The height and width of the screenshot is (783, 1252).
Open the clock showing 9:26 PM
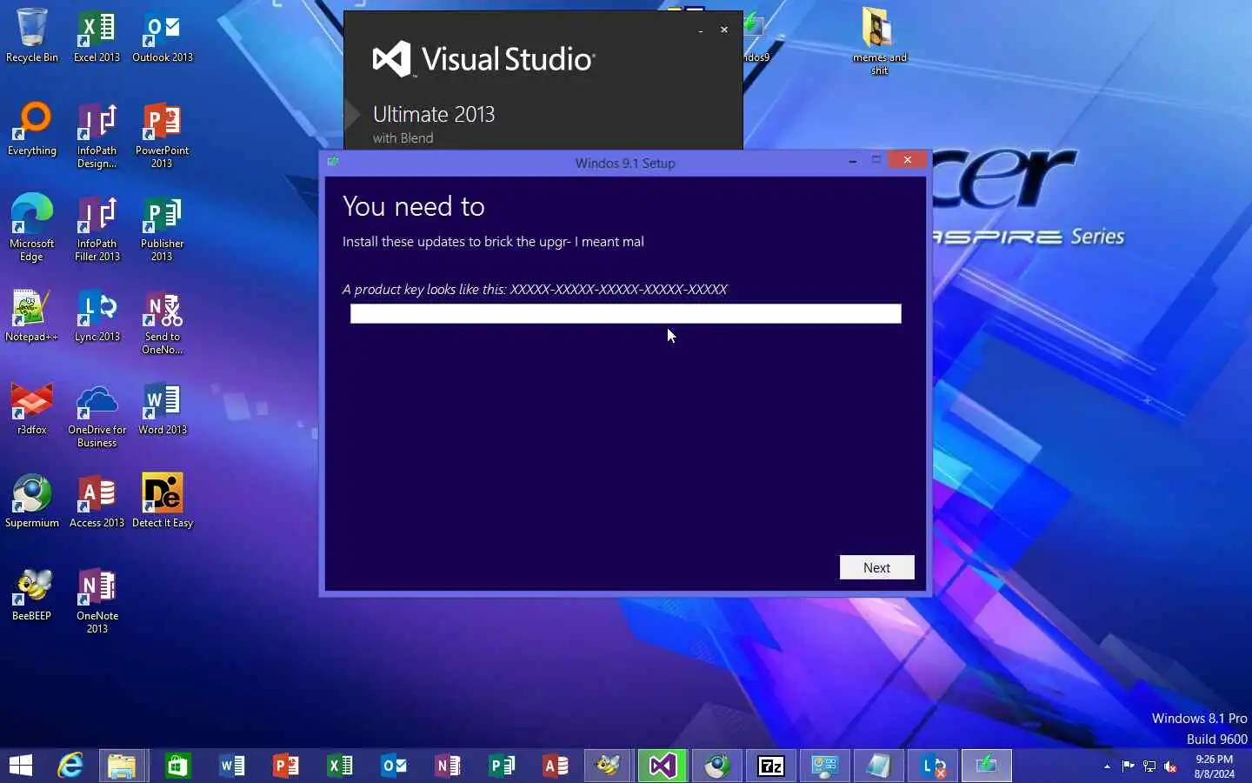click(1215, 766)
